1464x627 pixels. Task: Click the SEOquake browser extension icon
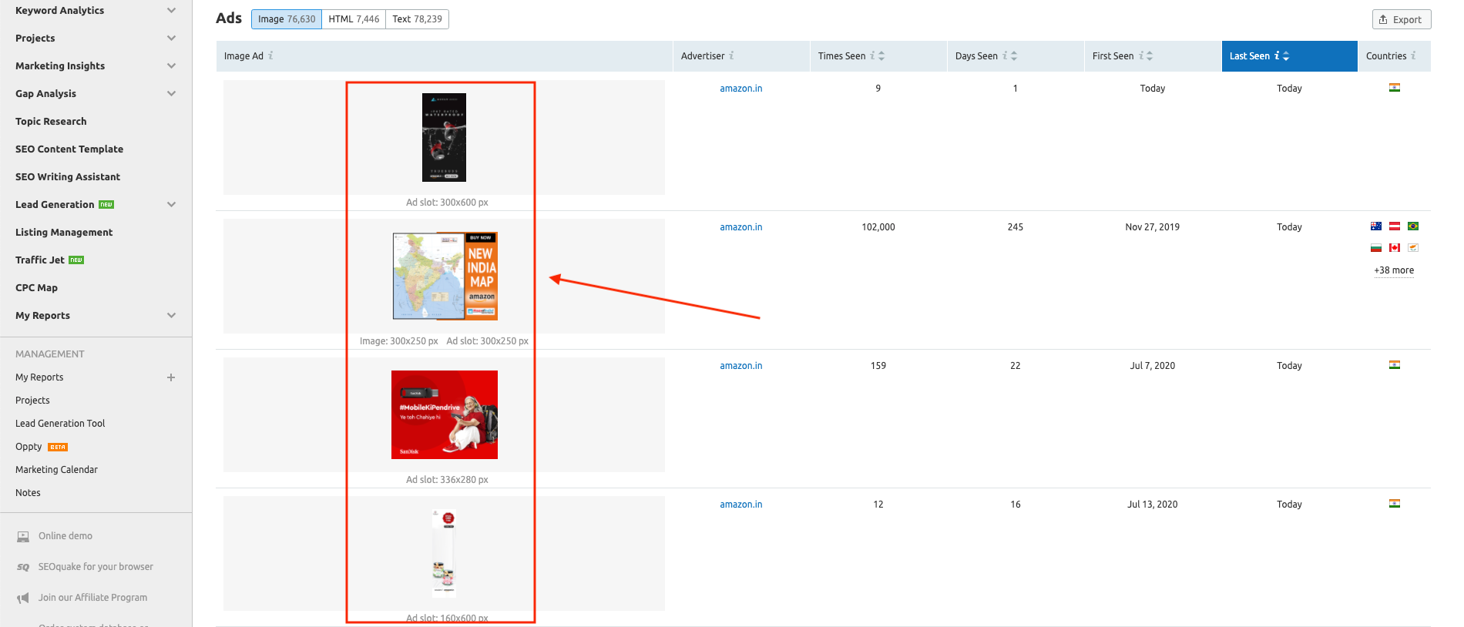pos(23,567)
